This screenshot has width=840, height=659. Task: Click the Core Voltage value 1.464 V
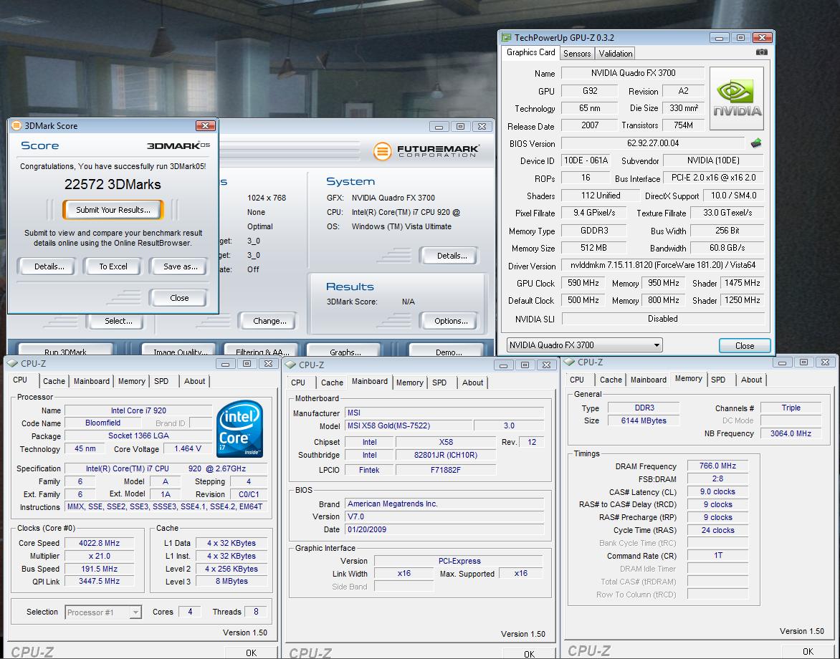pyautogui.click(x=188, y=449)
